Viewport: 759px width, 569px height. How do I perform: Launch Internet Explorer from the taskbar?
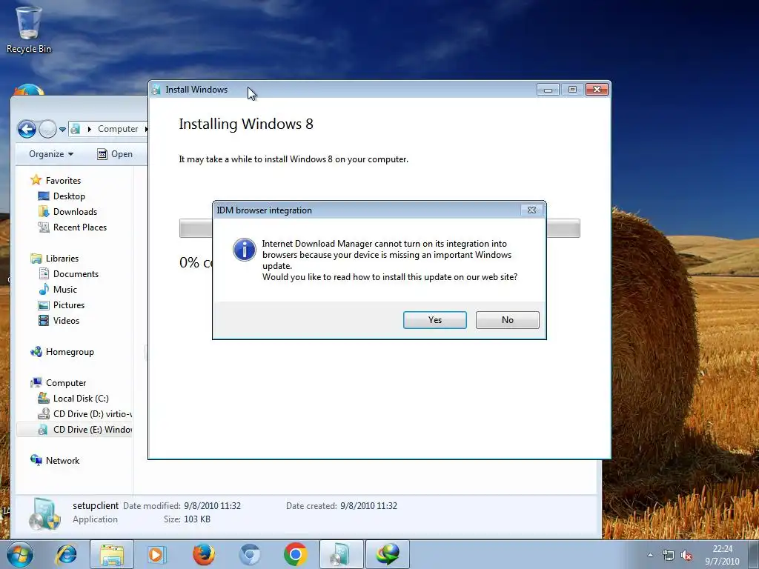[x=66, y=554]
